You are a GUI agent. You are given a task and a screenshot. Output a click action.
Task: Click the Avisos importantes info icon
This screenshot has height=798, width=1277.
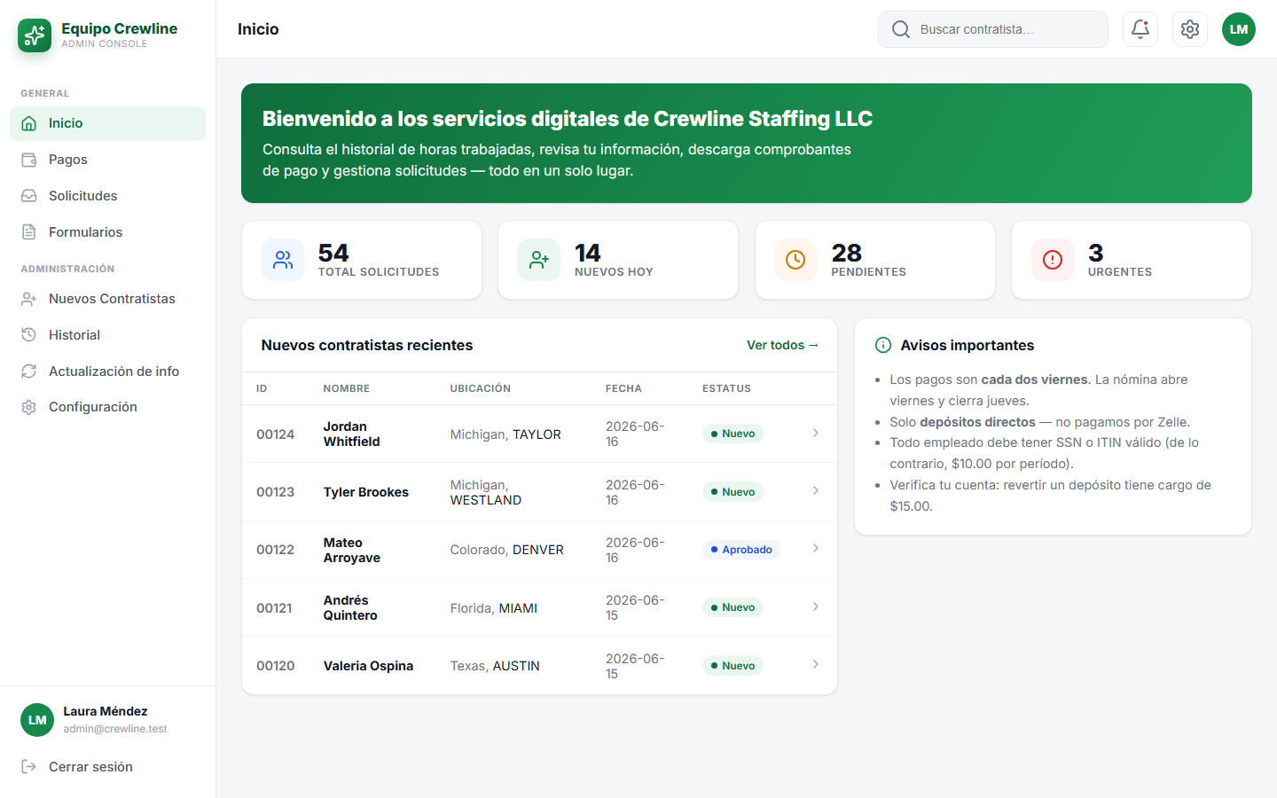[x=883, y=345]
